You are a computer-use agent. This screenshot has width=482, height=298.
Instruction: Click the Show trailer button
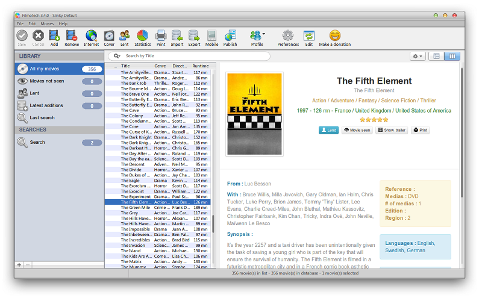pos(392,130)
